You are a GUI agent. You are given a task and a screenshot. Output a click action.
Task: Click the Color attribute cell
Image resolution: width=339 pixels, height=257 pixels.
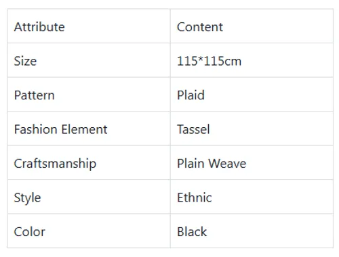[89, 231]
